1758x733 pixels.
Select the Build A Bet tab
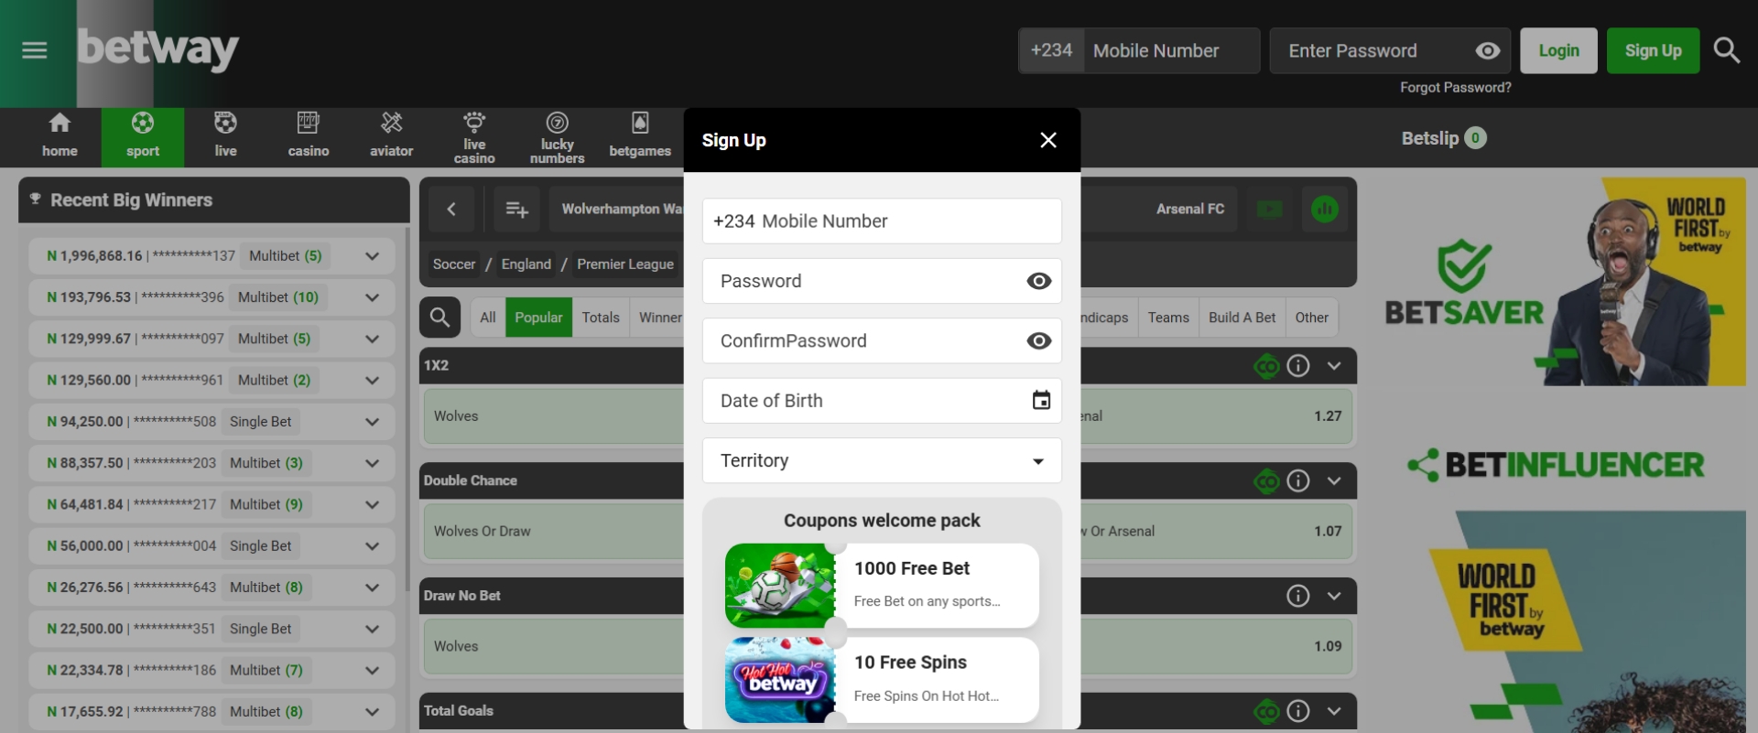pyautogui.click(x=1242, y=318)
